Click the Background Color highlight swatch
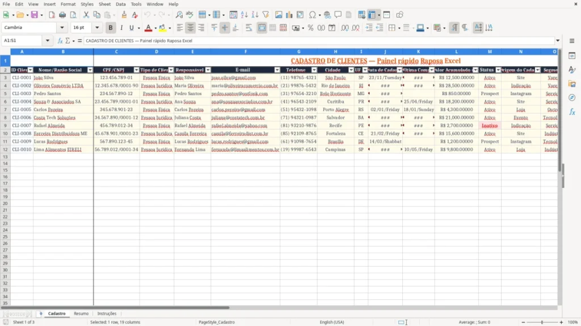This screenshot has height=326, width=581. pyautogui.click(x=162, y=28)
